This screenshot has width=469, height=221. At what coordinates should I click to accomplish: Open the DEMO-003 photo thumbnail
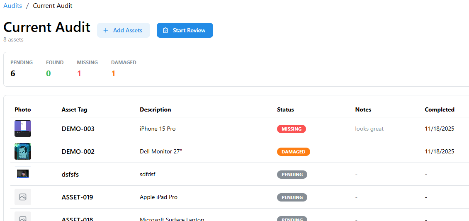coord(23,129)
